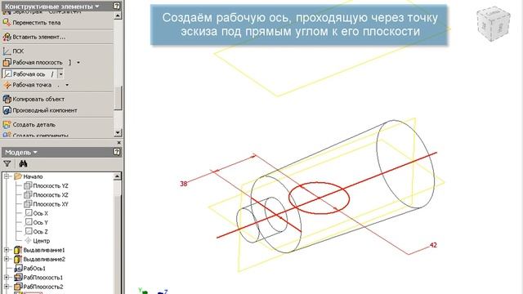Viewport: 523px width, 294px height.
Task: Expand the Выдавливание2 node
Action: (7, 260)
